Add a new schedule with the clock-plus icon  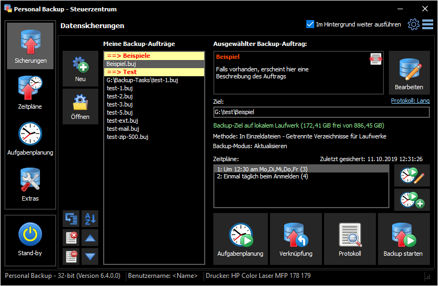pyautogui.click(x=412, y=199)
